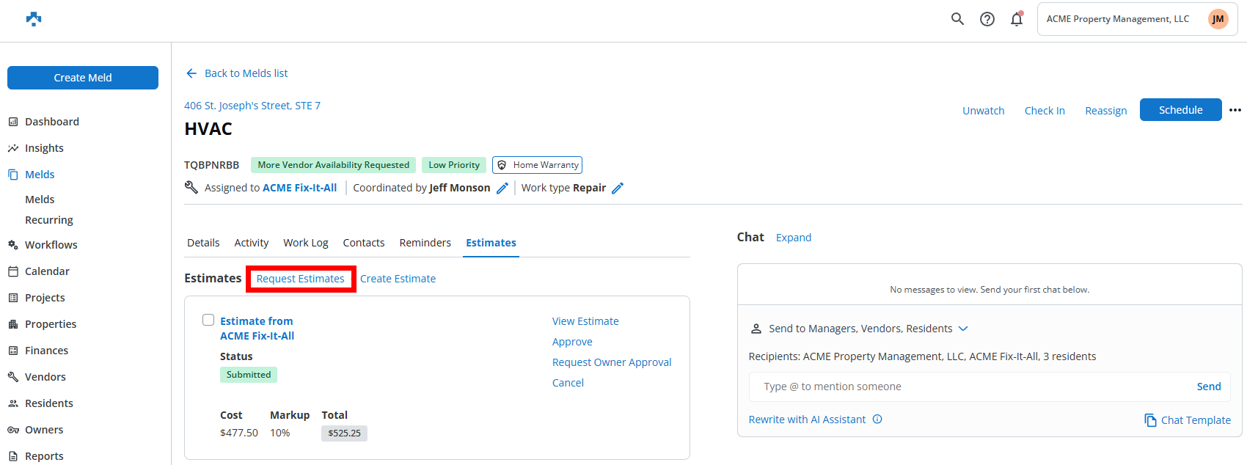Switch to the Work Log tab
Image resolution: width=1247 pixels, height=465 pixels.
click(x=306, y=243)
